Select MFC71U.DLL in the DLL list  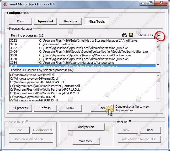click(x=82, y=90)
